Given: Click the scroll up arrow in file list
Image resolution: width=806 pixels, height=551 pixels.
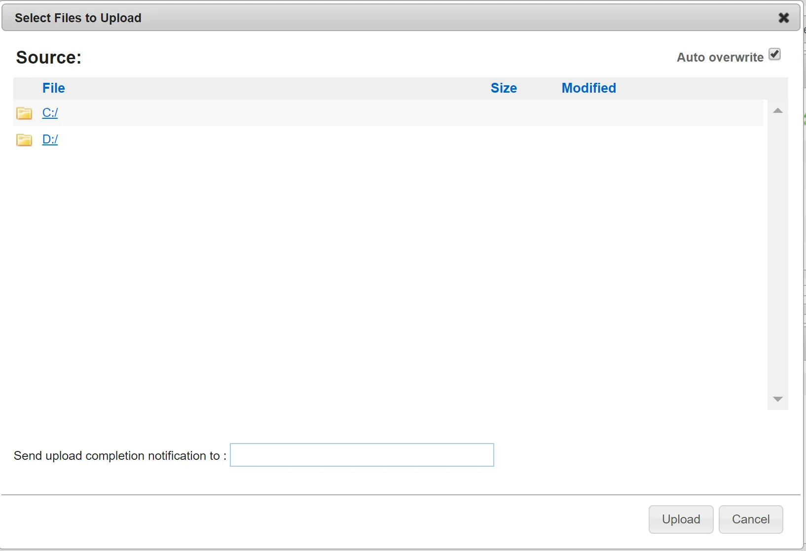Looking at the screenshot, I should pyautogui.click(x=778, y=110).
